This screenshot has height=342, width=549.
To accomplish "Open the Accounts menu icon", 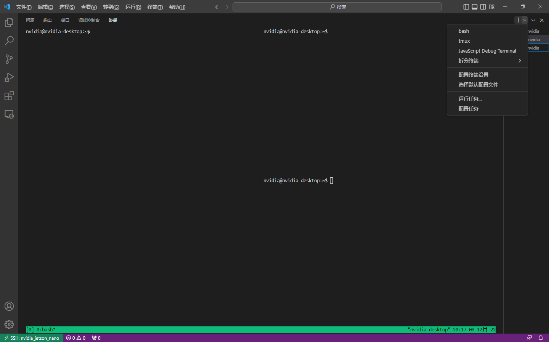I will [9, 306].
